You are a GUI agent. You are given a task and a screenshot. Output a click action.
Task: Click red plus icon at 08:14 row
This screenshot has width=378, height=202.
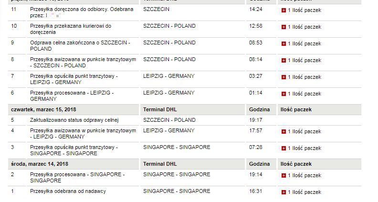[x=283, y=60]
